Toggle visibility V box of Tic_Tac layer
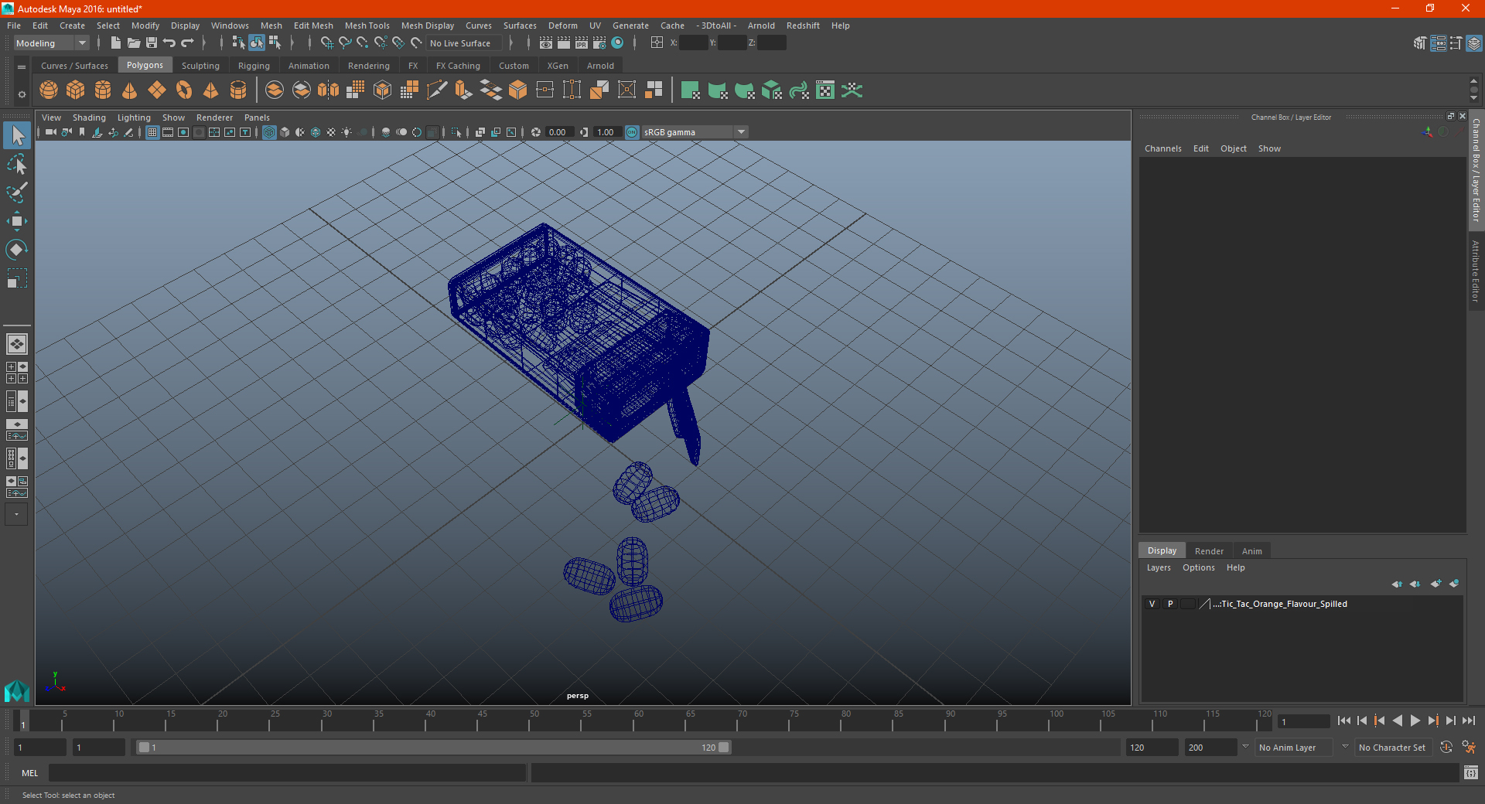Image resolution: width=1485 pixels, height=804 pixels. [1152, 604]
